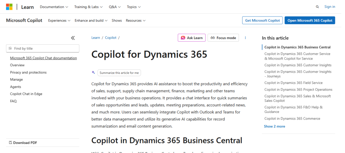
Task: Click the Find by title input field
Action: pyautogui.click(x=43, y=48)
